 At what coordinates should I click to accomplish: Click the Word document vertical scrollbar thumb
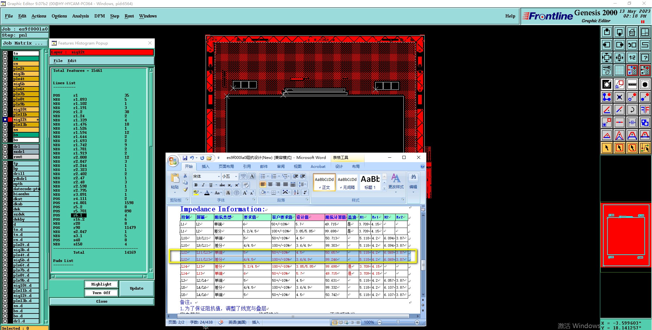point(423,265)
